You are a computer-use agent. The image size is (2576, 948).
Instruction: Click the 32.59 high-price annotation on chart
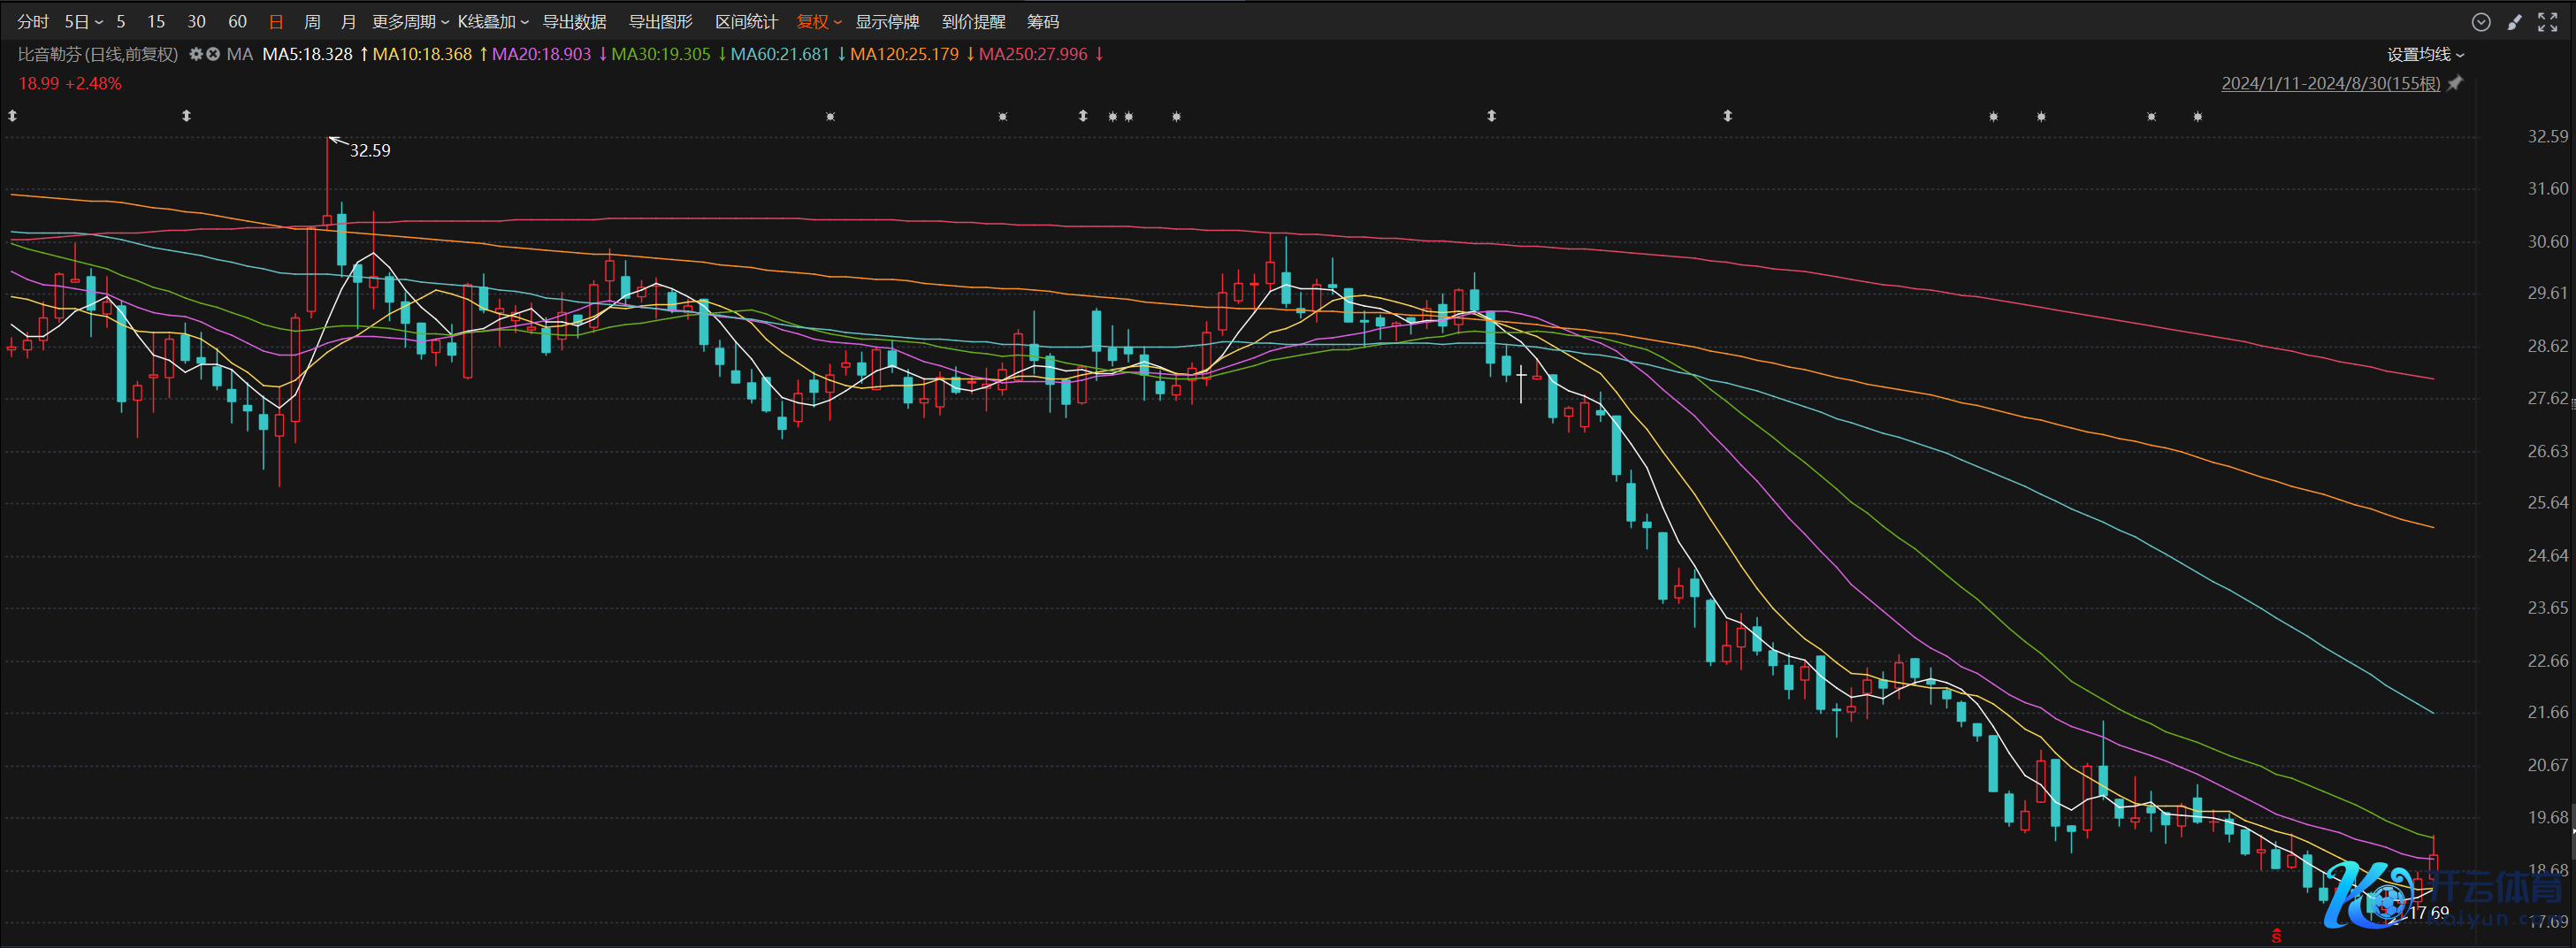pyautogui.click(x=370, y=151)
